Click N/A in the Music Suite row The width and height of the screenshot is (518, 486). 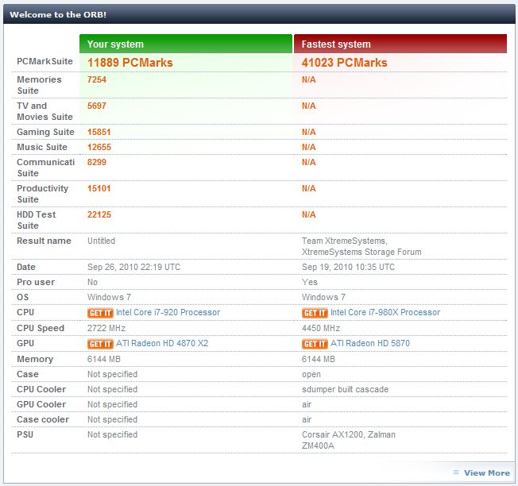(308, 147)
